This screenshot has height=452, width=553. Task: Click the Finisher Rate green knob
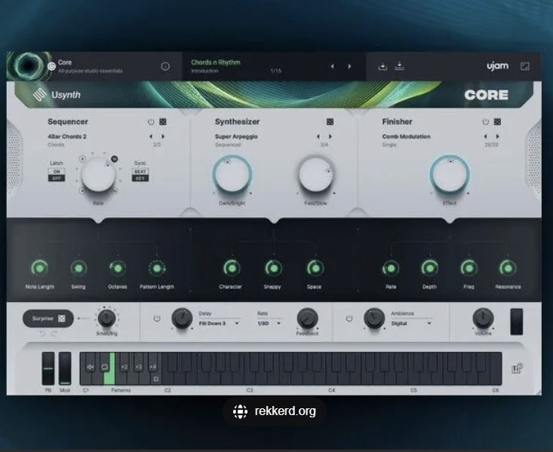tap(391, 268)
